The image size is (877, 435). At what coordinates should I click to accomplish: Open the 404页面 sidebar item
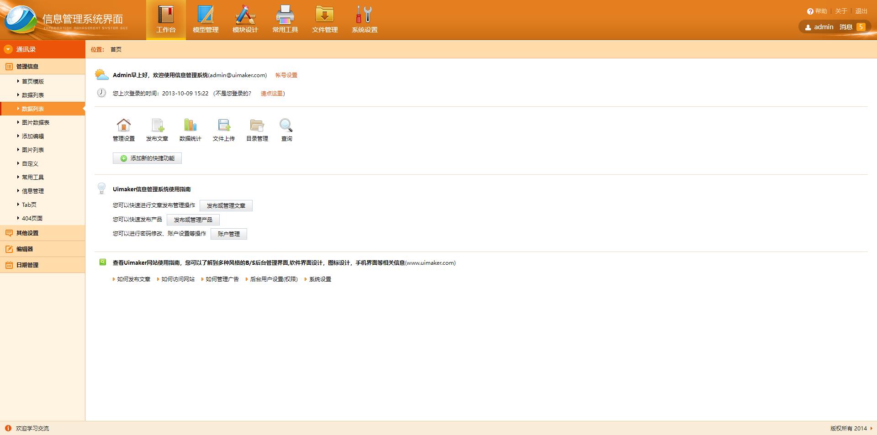(x=32, y=218)
